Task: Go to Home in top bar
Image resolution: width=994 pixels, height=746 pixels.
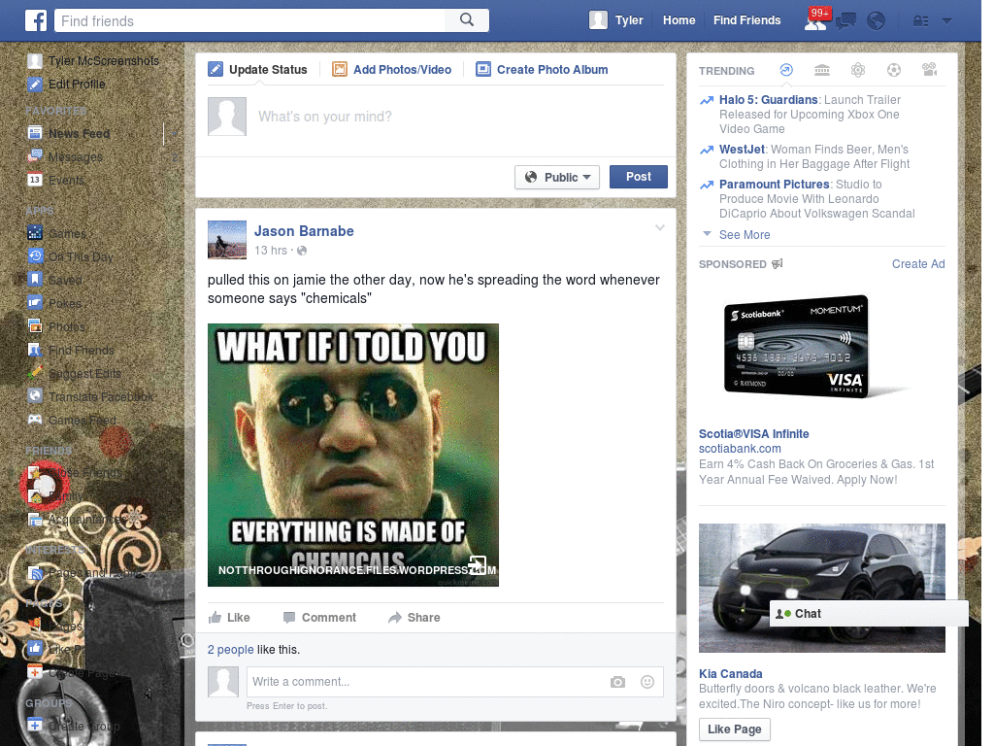Action: (x=679, y=20)
